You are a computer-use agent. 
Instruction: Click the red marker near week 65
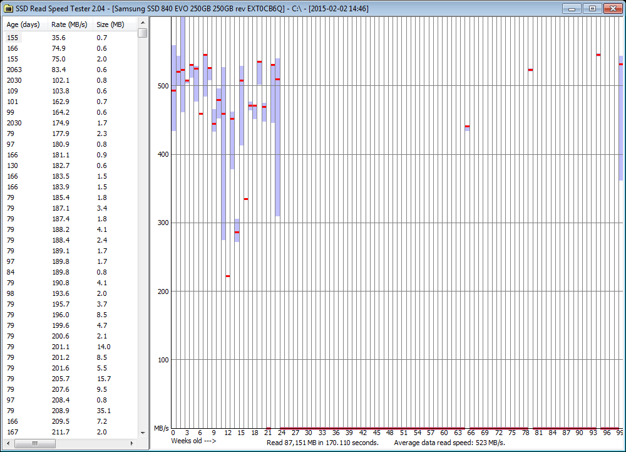pos(467,126)
